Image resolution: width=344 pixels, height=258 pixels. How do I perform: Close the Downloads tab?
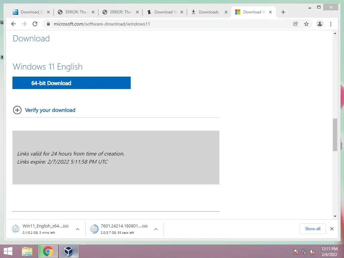[226, 12]
